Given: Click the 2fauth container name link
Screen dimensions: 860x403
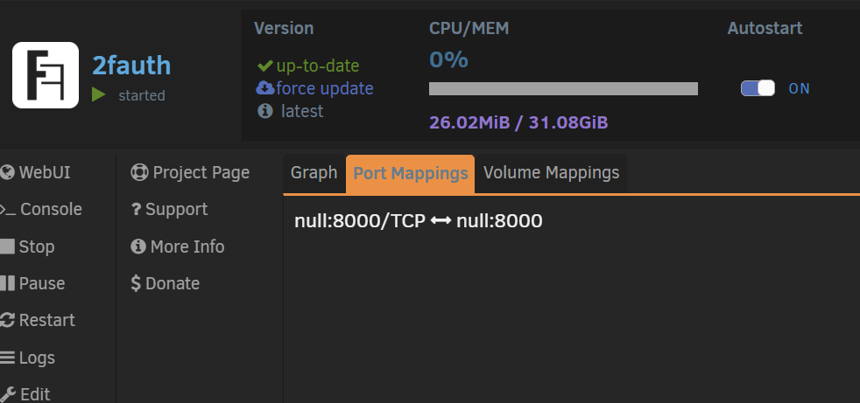Looking at the screenshot, I should point(131,66).
